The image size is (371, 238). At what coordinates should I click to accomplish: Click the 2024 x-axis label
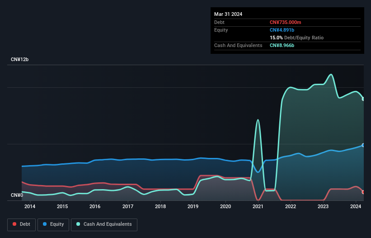pyautogui.click(x=356, y=206)
